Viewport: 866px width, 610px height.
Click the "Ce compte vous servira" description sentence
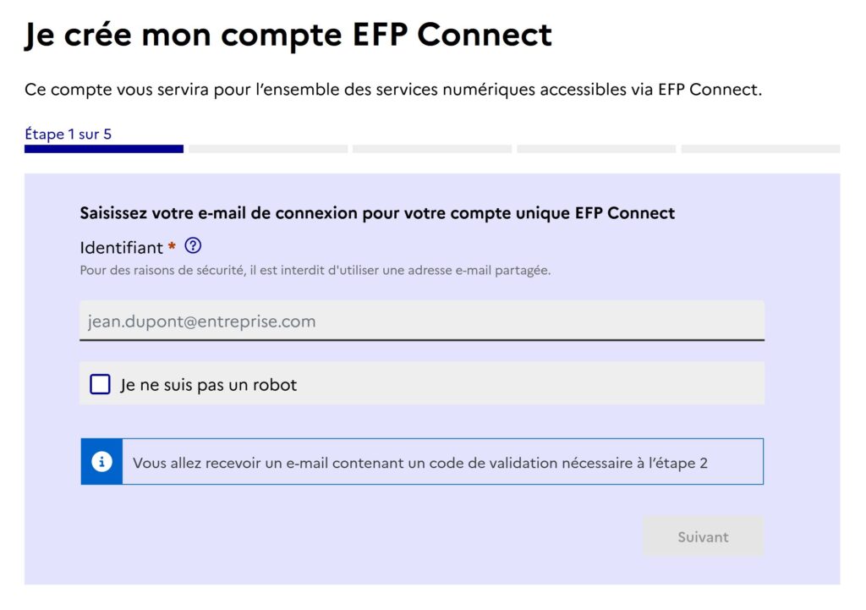393,90
